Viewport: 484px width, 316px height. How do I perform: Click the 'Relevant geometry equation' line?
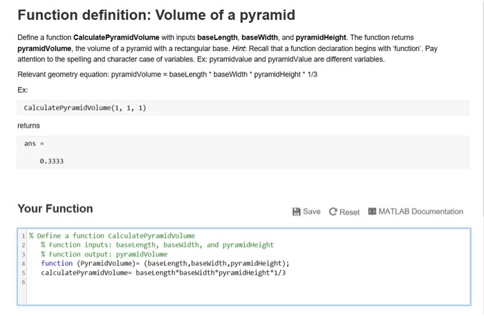[x=167, y=75]
